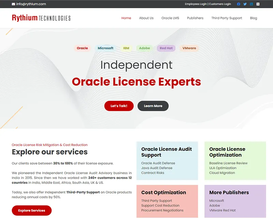Open the Twitter social icon
The width and height of the screenshot is (273, 218).
pyautogui.click(x=245, y=4)
